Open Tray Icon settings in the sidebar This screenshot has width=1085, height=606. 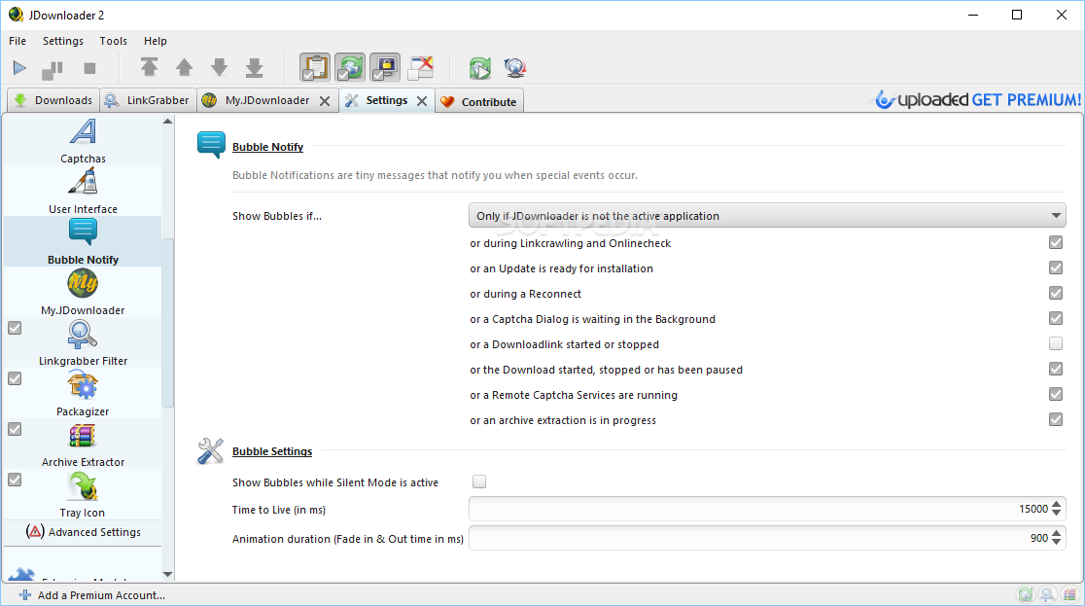coord(83,494)
